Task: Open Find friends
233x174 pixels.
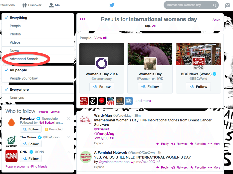Action: 39,167
